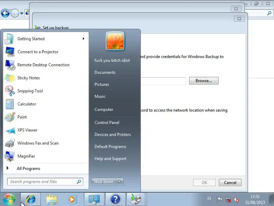Screen dimensions: 274x206
Task: Click the search magnifier icon in Start menu
Action: [x=79, y=182]
